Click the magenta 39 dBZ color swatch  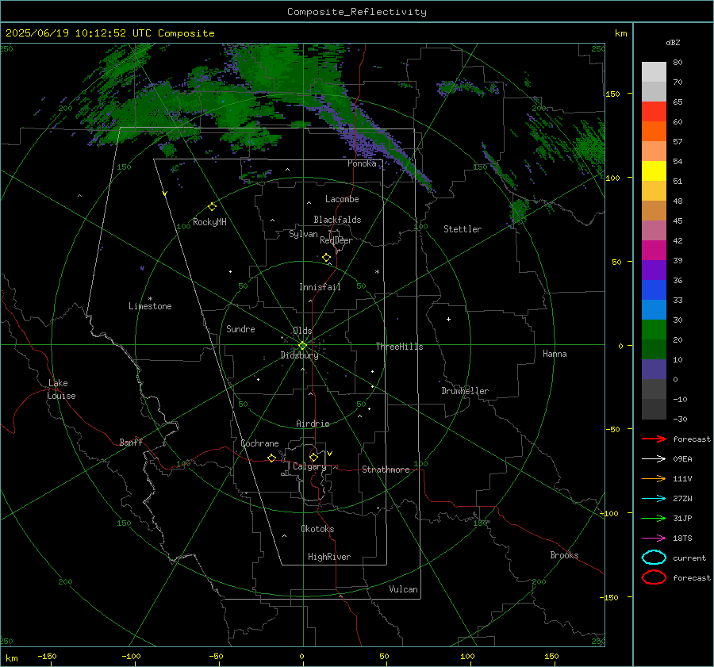point(654,251)
